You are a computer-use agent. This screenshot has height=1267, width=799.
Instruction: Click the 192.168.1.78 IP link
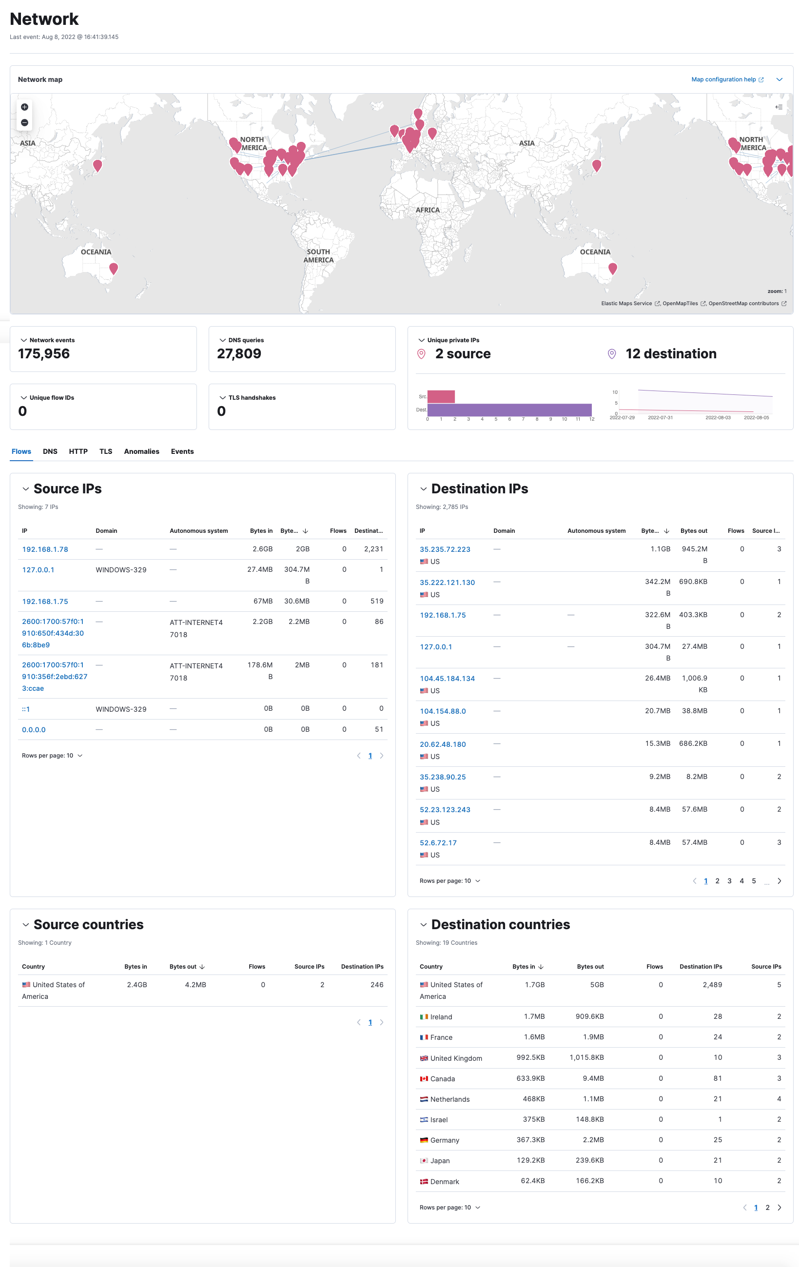coord(45,549)
